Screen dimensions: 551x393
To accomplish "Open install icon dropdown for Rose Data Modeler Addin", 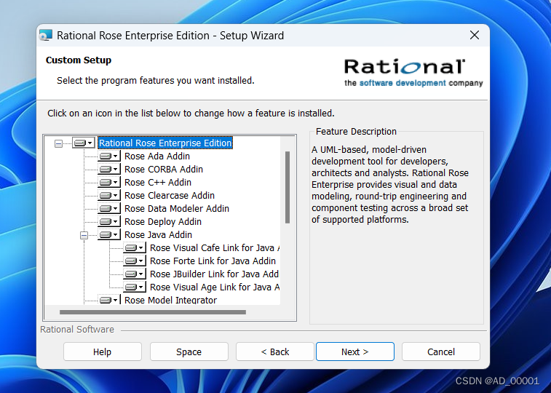I will (109, 209).
